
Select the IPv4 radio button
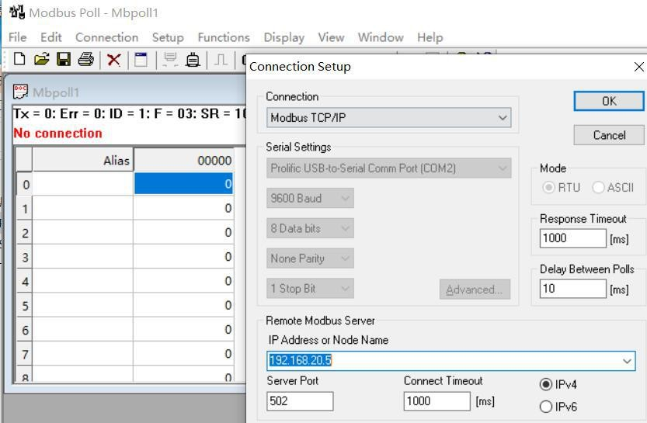[546, 384]
